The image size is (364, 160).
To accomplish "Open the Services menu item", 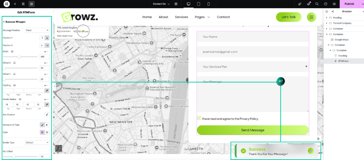I will [x=181, y=17].
